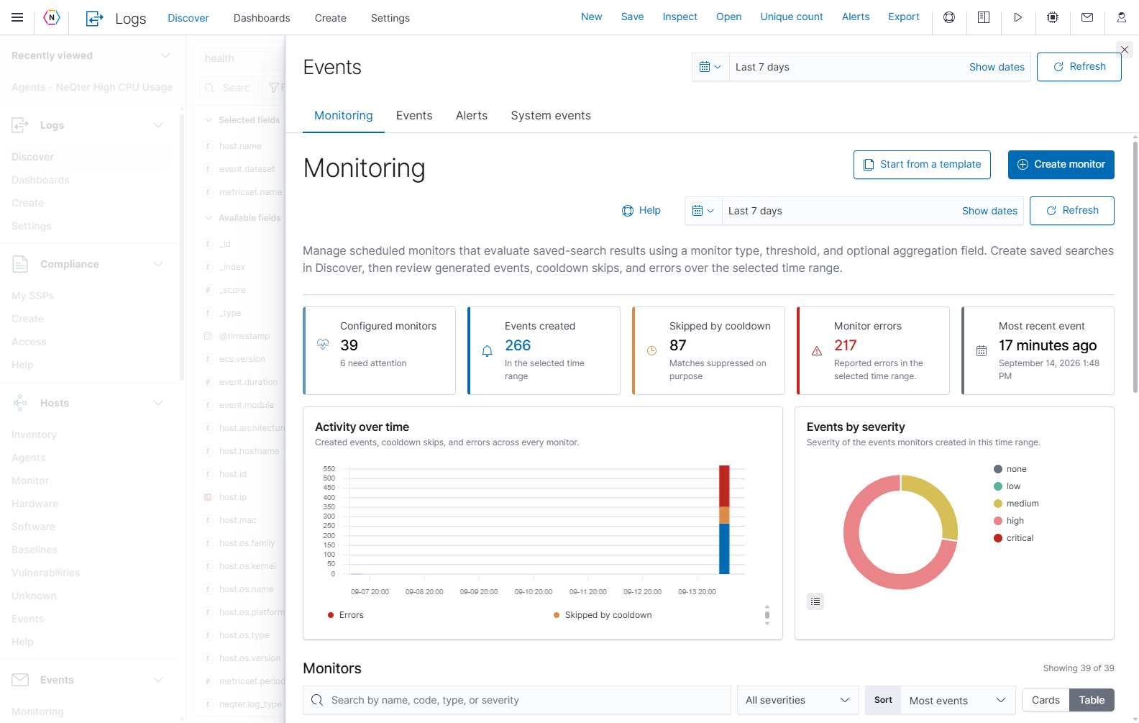1139x723 pixels.
Task: Click the heartbeat icon on Configured monitors card
Action: click(323, 344)
